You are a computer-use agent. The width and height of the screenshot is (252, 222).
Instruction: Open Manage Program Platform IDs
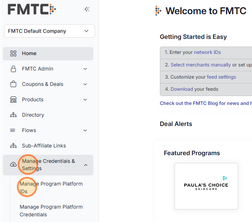pos(51,188)
